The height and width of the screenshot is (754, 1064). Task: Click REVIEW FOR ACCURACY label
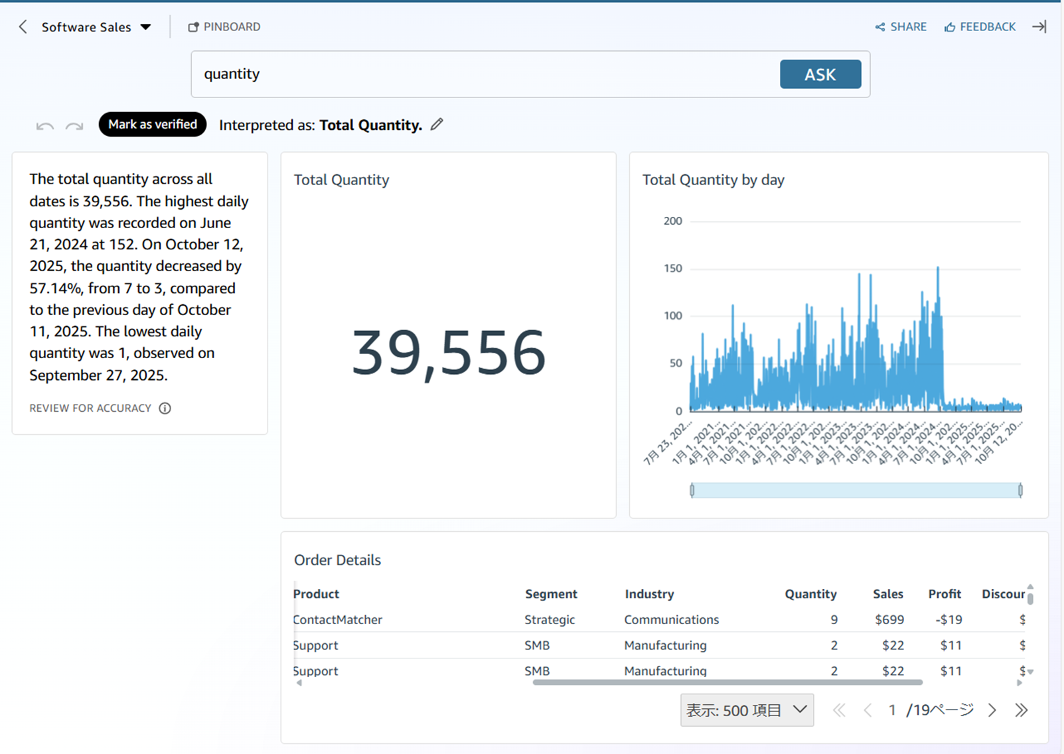90,408
